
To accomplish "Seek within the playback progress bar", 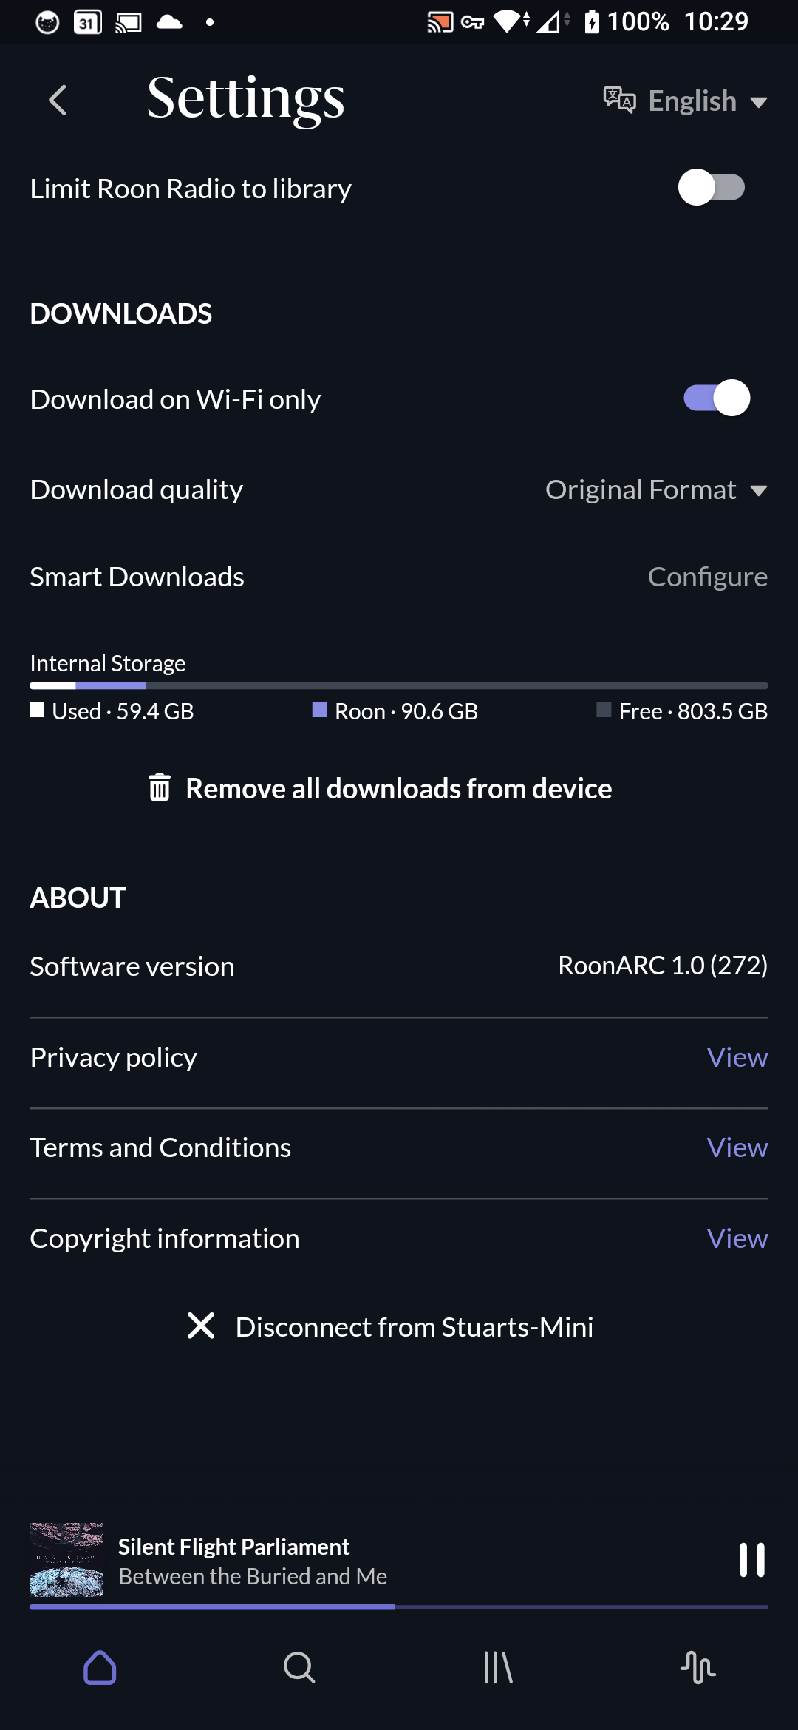I will 399,1607.
